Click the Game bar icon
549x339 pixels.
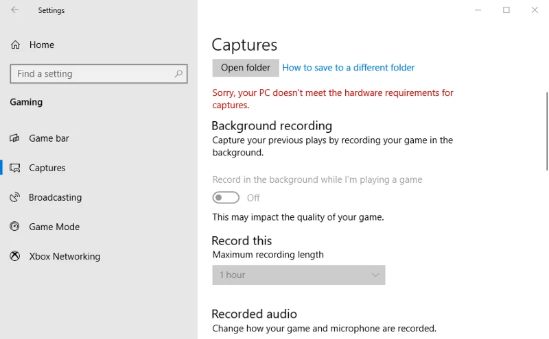pyautogui.click(x=14, y=138)
